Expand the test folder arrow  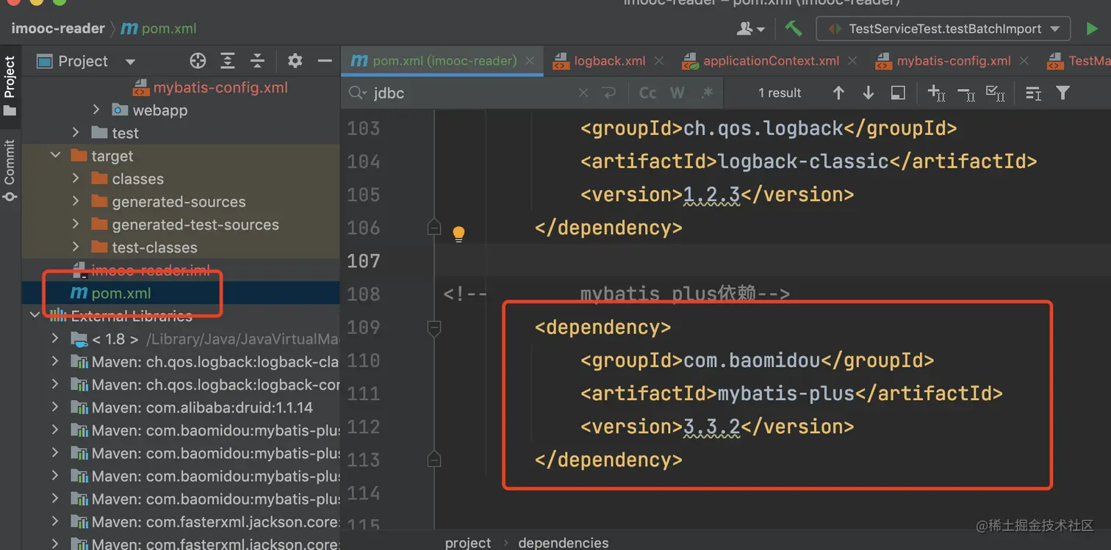pyautogui.click(x=76, y=133)
